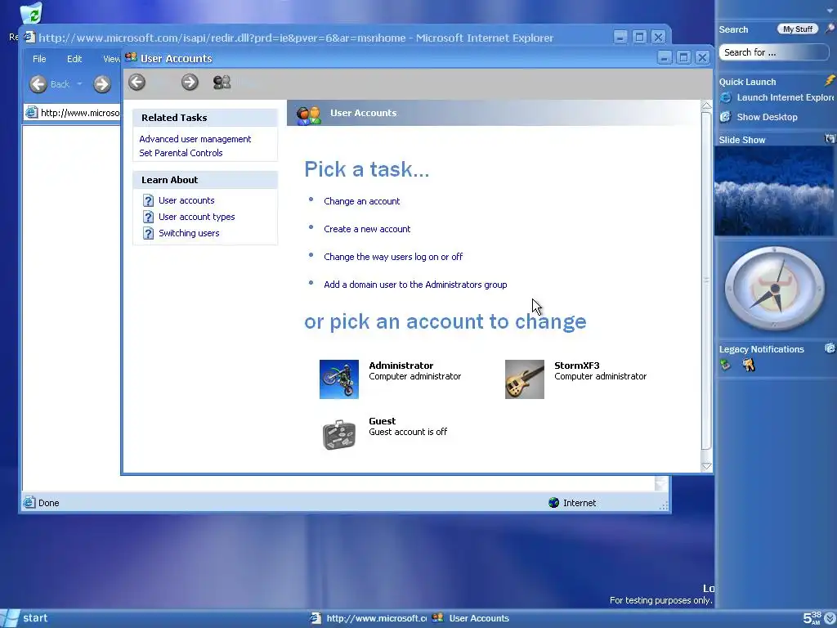The image size is (837, 628).
Task: Click Back button in Internet Explorer window
Action: pos(38,84)
